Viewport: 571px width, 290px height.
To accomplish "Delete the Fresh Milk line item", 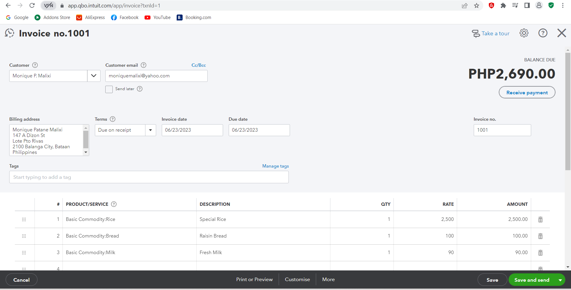I will click(540, 253).
